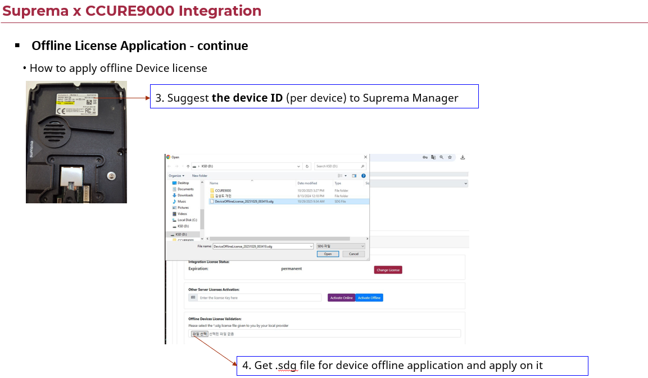The width and height of the screenshot is (648, 378).
Task: Open the SDG 파일 file type dropdown
Action: pyautogui.click(x=341, y=247)
